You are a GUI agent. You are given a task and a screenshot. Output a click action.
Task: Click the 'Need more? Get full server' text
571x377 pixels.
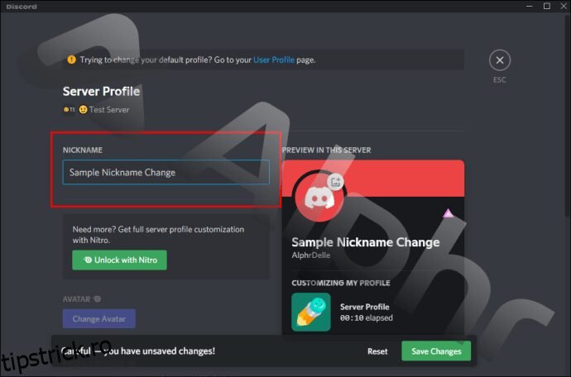coord(158,234)
